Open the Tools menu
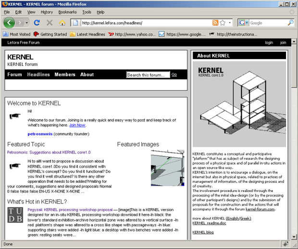This screenshot has width=298, height=249. coord(87,12)
